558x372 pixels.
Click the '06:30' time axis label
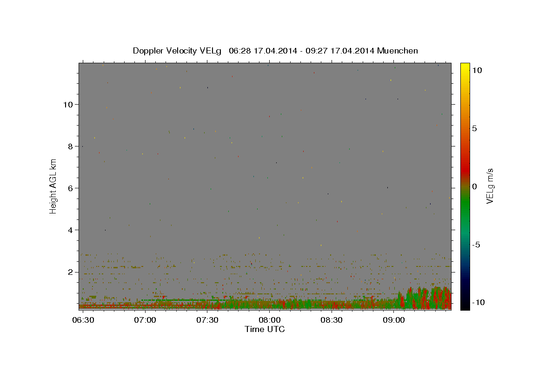[x=83, y=320]
